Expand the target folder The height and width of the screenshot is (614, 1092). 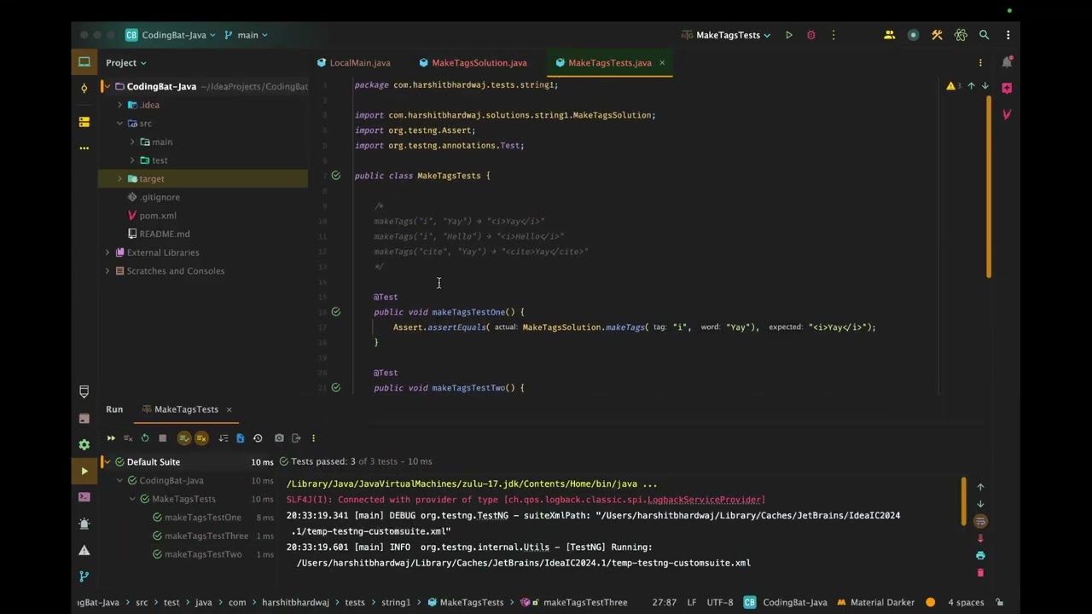[119, 179]
